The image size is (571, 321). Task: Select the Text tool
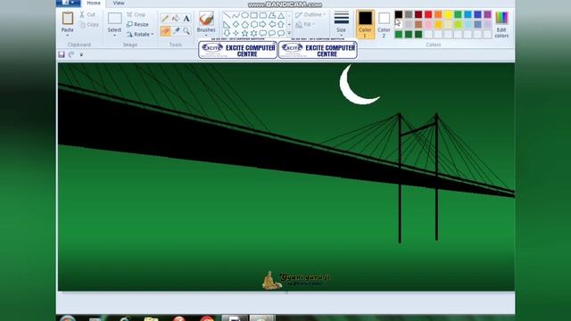coord(186,18)
